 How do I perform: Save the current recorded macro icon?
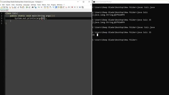83,7
